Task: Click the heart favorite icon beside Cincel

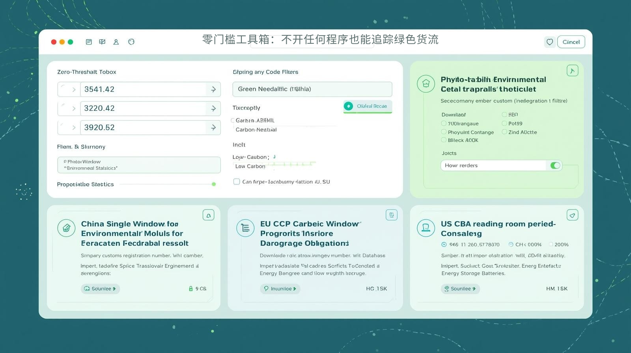Action: (550, 42)
